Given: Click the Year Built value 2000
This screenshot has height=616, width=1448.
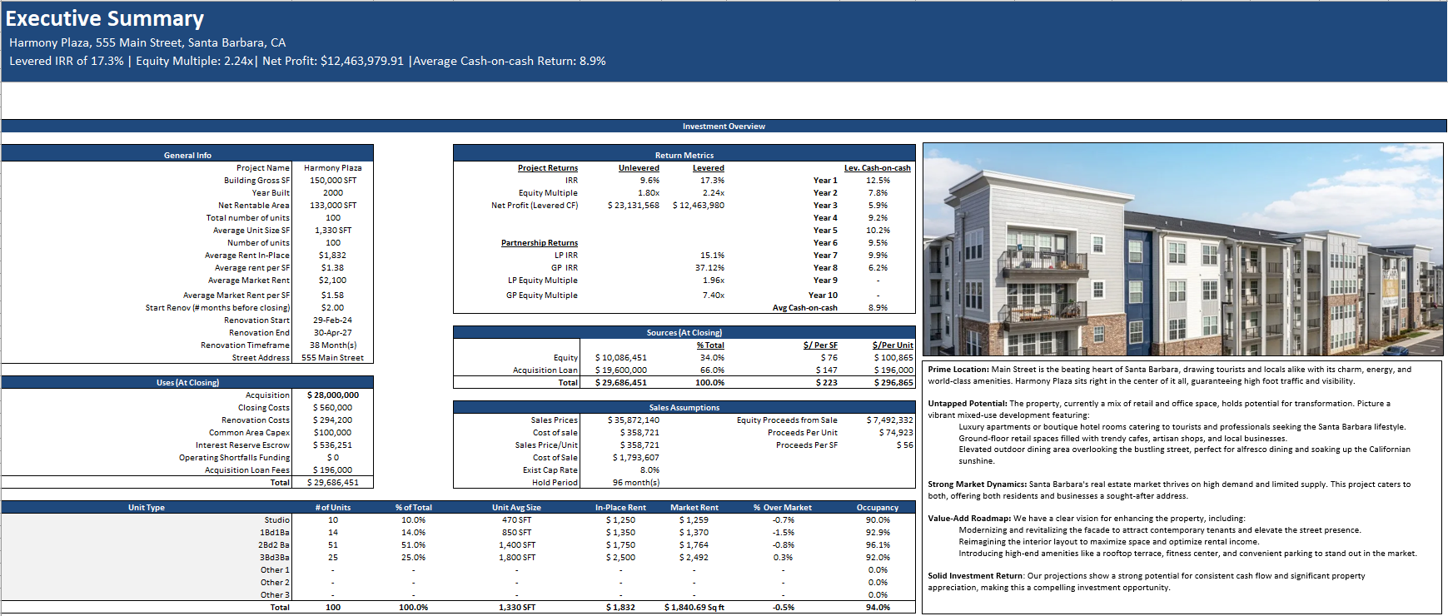Looking at the screenshot, I should tap(332, 193).
